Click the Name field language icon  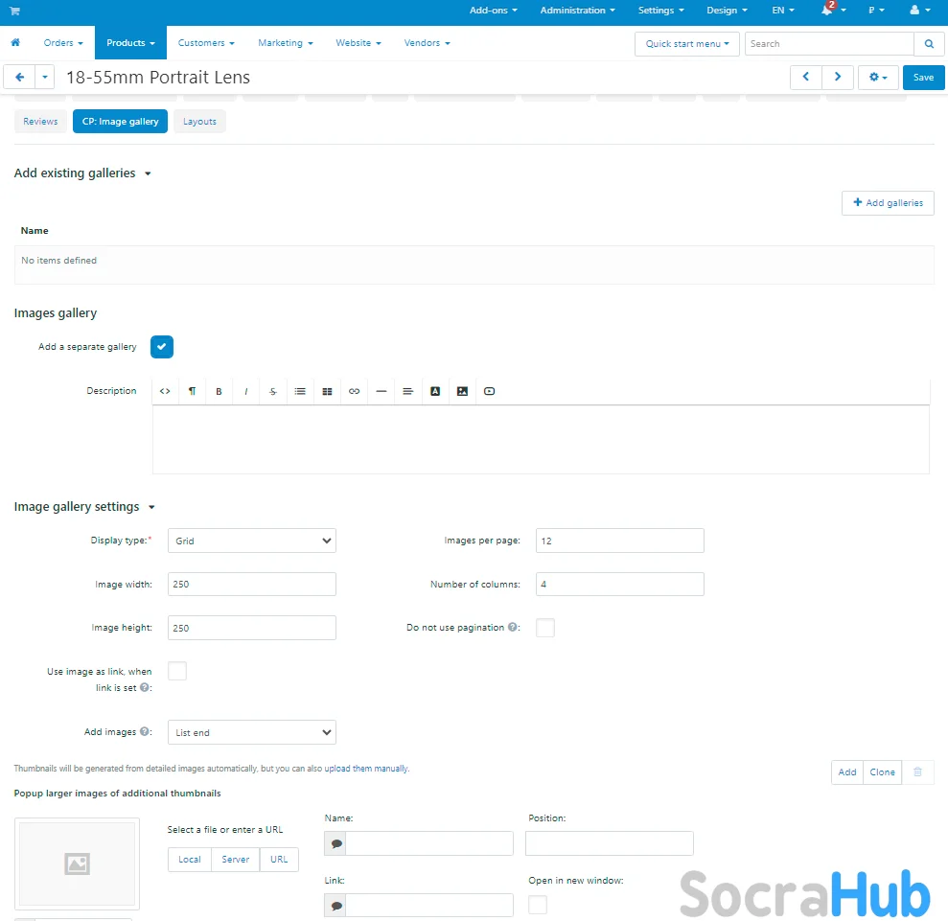pos(335,843)
